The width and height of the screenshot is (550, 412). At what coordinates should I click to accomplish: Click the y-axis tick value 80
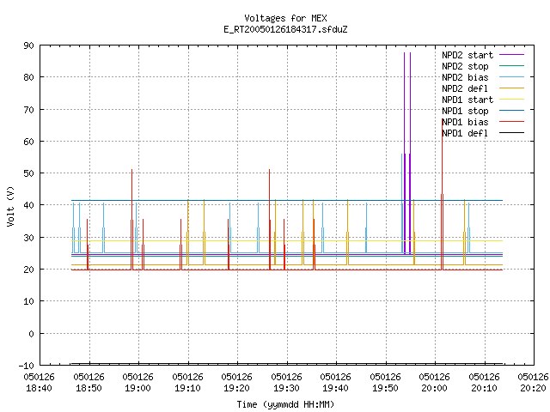click(x=28, y=77)
